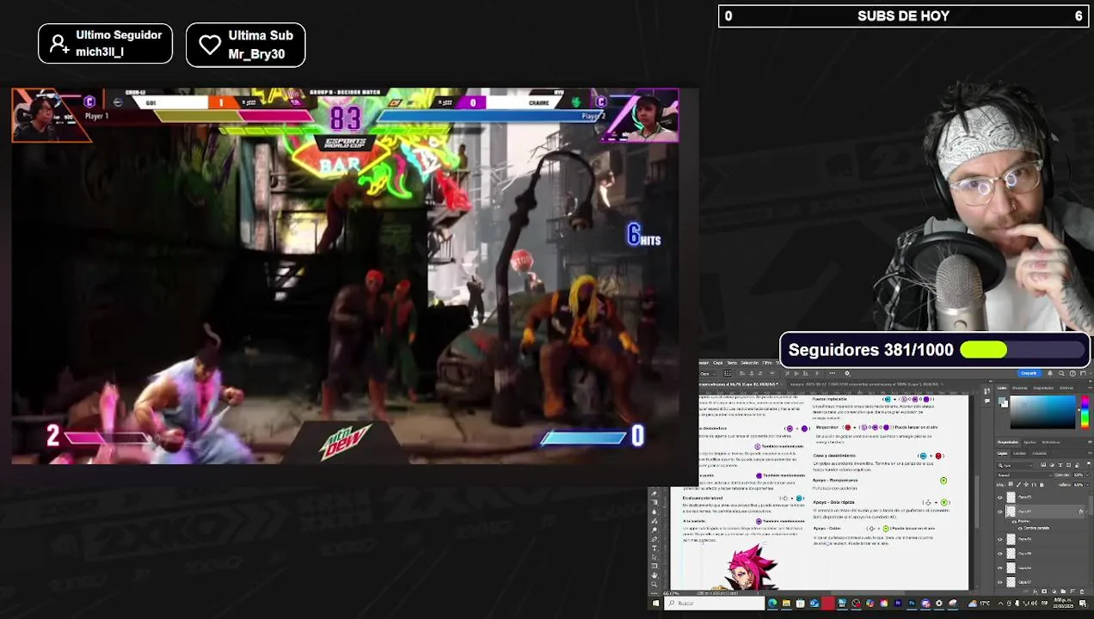Open Windows Settings gear in taskbar
This screenshot has width=1094, height=619.
pos(939,603)
